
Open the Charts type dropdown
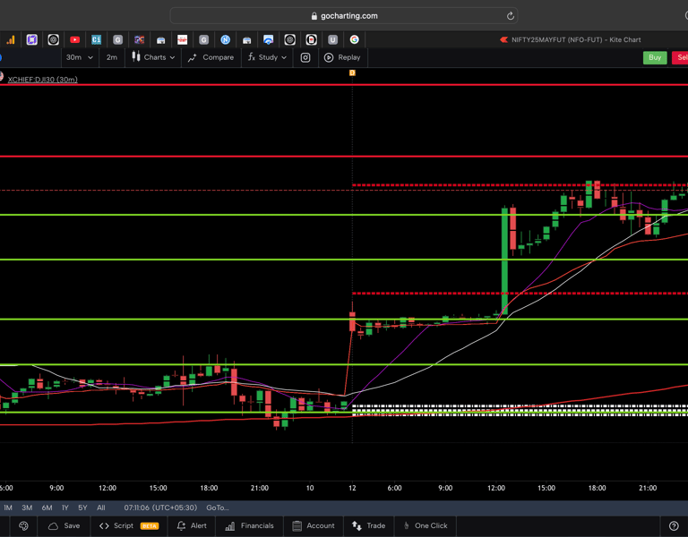[153, 57]
